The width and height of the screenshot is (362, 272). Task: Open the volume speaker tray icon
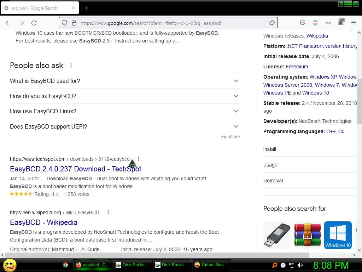[300, 265]
